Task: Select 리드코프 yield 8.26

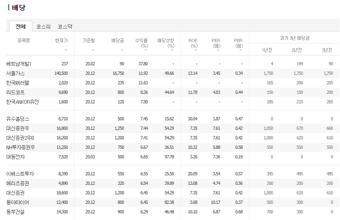Action: coord(144,93)
